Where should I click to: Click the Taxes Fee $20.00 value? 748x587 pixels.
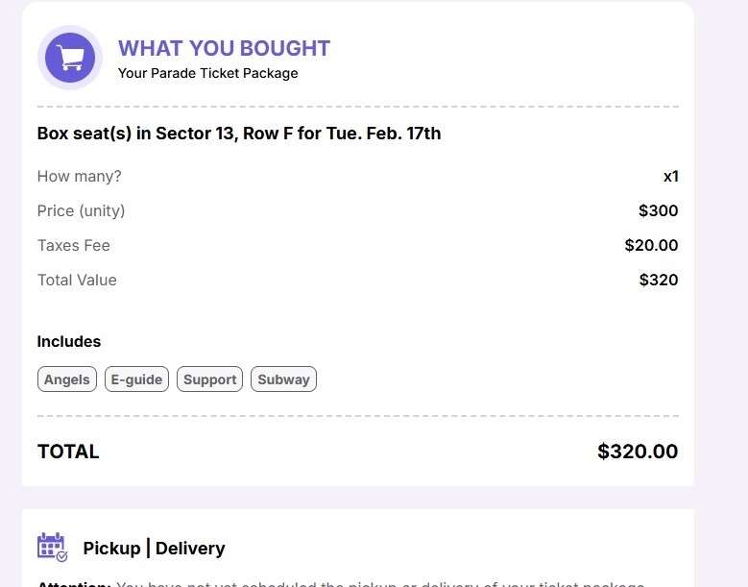pos(651,246)
